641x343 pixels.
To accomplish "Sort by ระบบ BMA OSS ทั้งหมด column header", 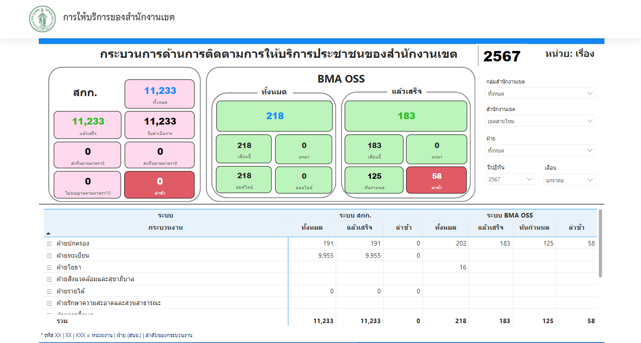I will pos(445,227).
